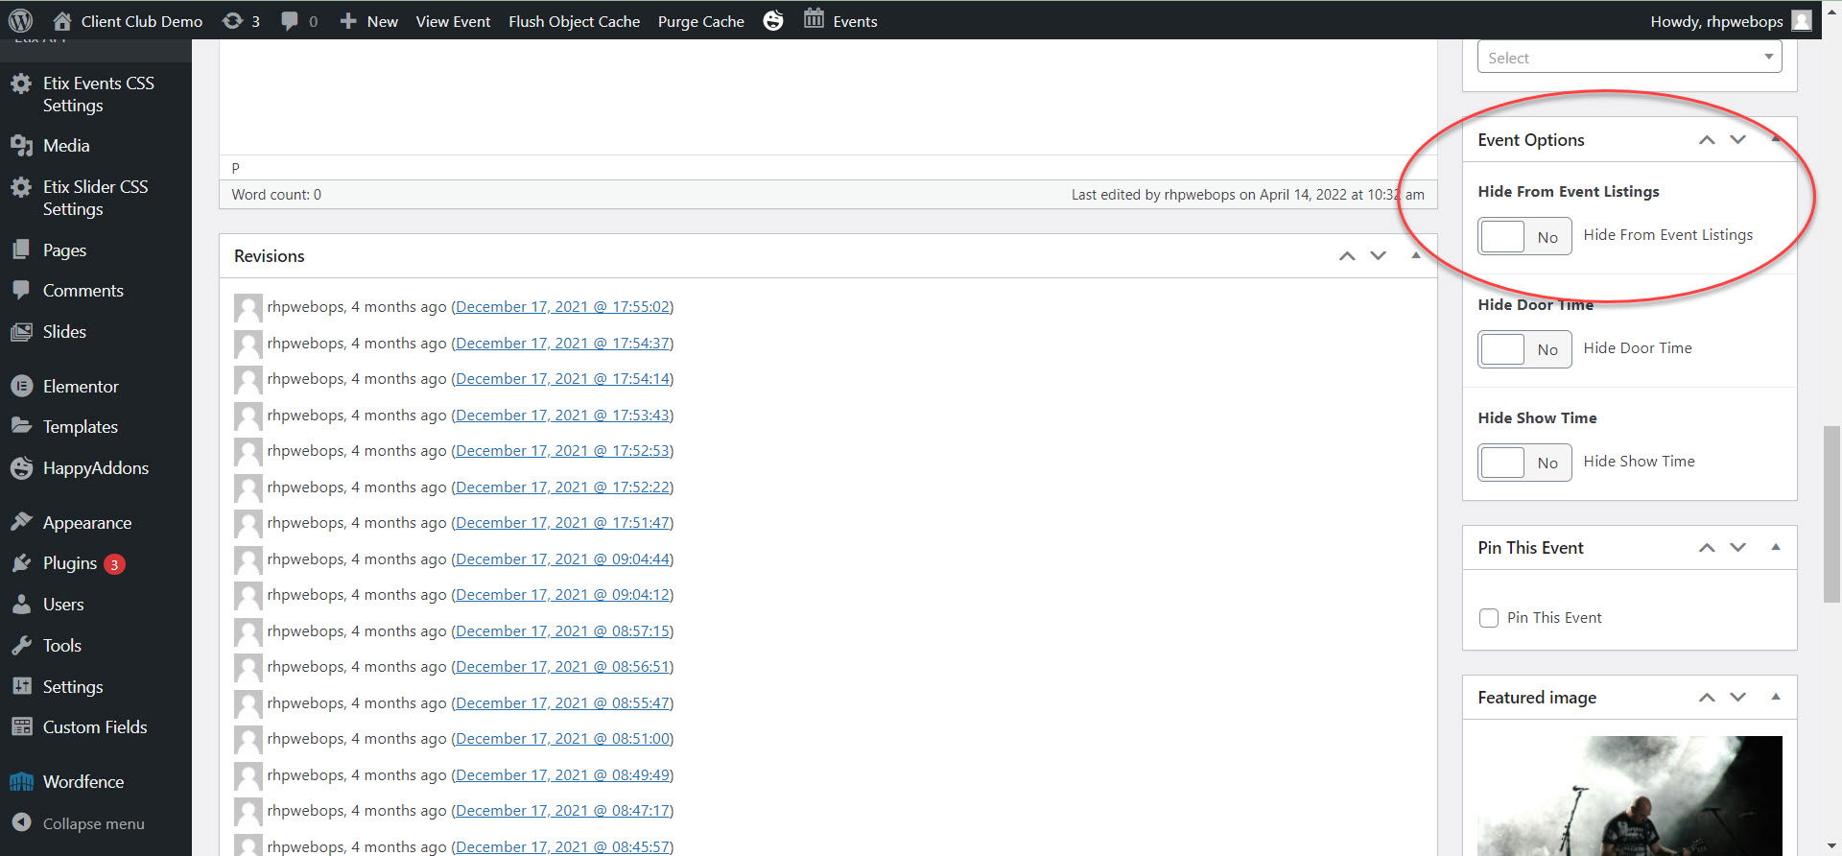Move Pin This Event panel down
Viewport: 1842px width, 856px height.
[1737, 548]
